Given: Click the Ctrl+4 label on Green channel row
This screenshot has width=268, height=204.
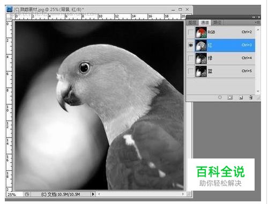Looking at the screenshot, I should pos(247,58).
